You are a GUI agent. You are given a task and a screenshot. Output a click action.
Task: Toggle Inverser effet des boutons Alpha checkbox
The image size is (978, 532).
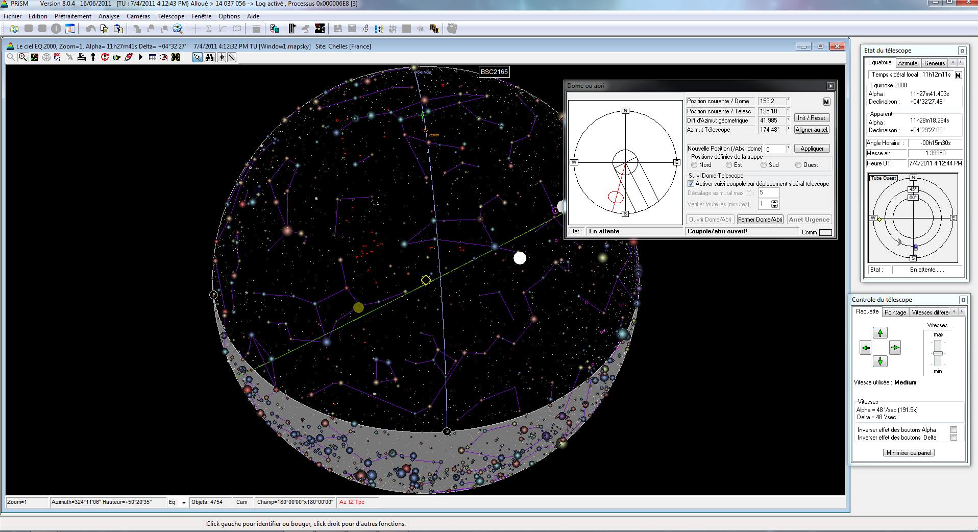953,430
